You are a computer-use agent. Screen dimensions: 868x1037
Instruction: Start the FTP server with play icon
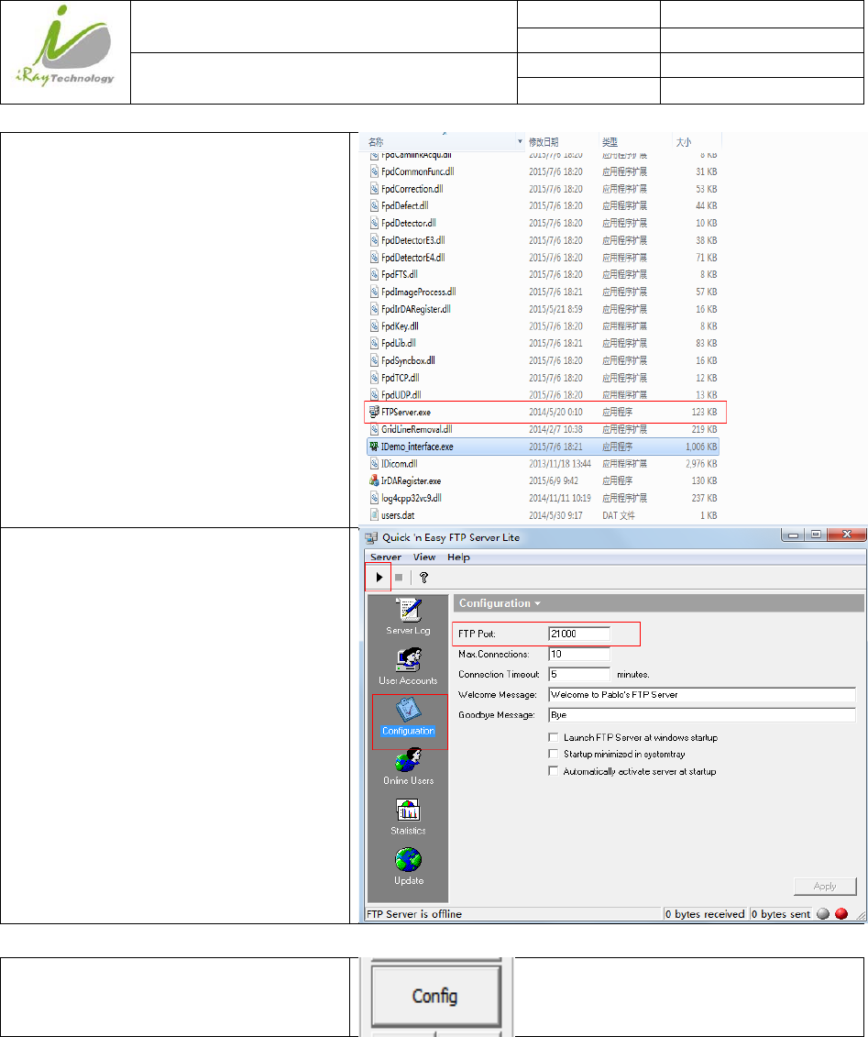click(x=379, y=578)
